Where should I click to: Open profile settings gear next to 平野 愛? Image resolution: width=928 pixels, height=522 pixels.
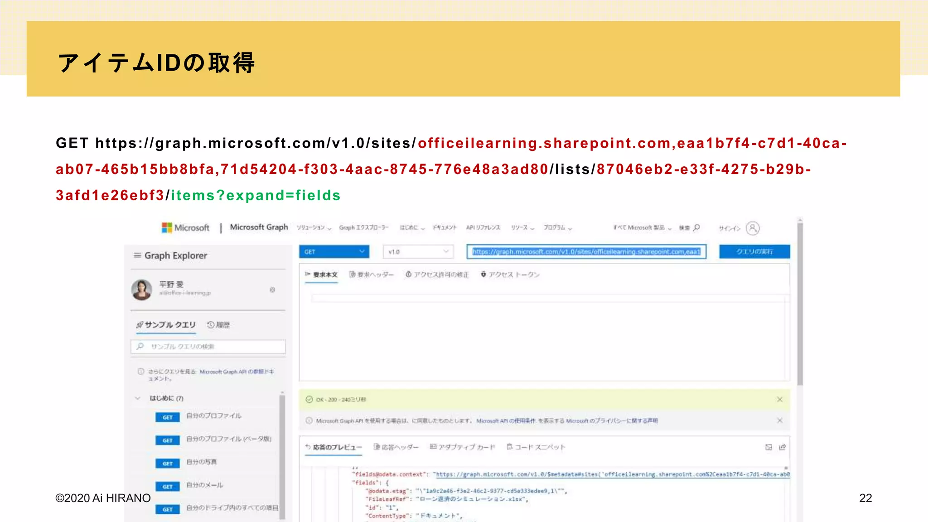[272, 290]
